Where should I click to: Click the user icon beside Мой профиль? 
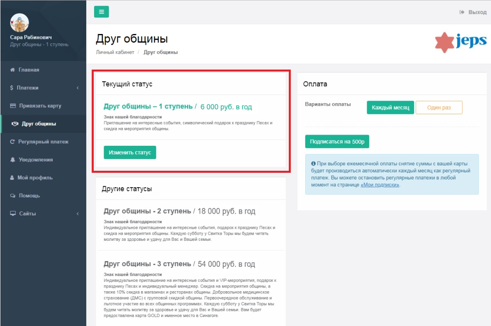pyautogui.click(x=12, y=178)
